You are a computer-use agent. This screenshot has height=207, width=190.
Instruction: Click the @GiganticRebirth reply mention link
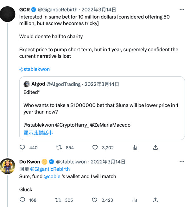50,169
